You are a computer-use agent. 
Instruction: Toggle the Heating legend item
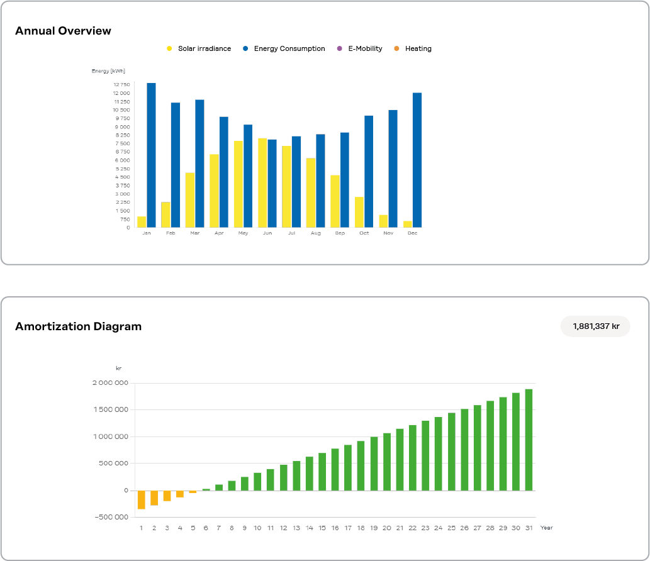click(413, 48)
